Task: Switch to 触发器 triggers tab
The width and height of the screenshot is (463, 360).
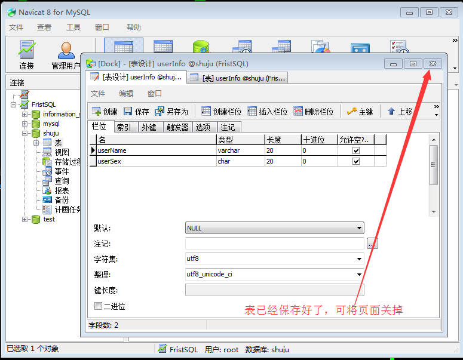Action: point(177,127)
